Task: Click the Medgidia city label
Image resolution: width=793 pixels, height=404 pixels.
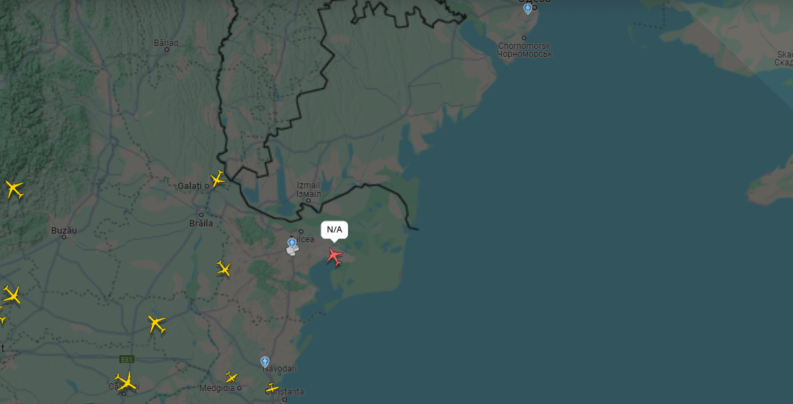Action: click(217, 388)
